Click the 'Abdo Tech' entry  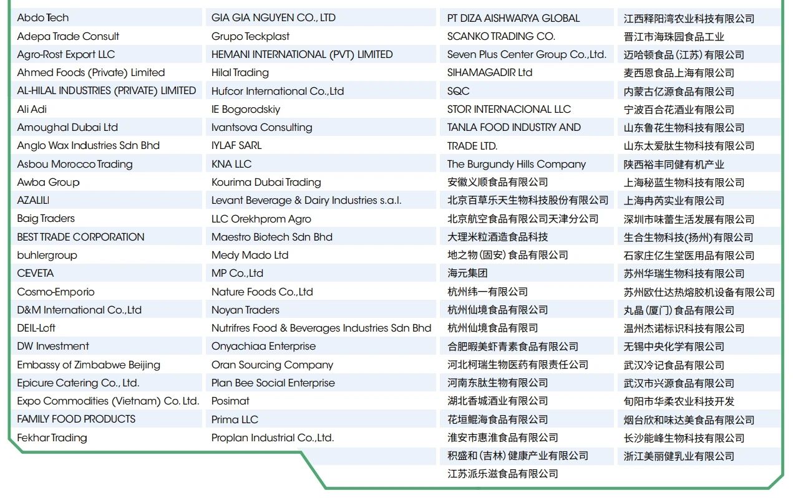coord(43,17)
